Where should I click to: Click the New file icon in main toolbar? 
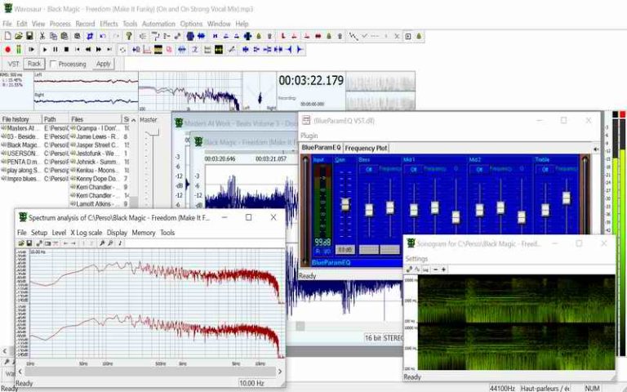pyautogui.click(x=7, y=36)
